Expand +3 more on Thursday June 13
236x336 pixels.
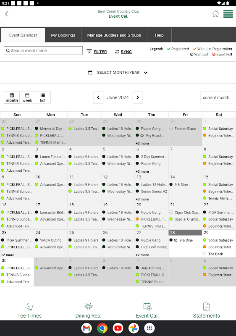click(x=142, y=199)
